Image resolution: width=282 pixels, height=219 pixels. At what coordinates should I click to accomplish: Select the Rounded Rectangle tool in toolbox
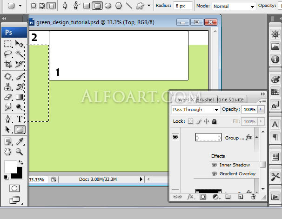pyautogui.click(x=20, y=130)
